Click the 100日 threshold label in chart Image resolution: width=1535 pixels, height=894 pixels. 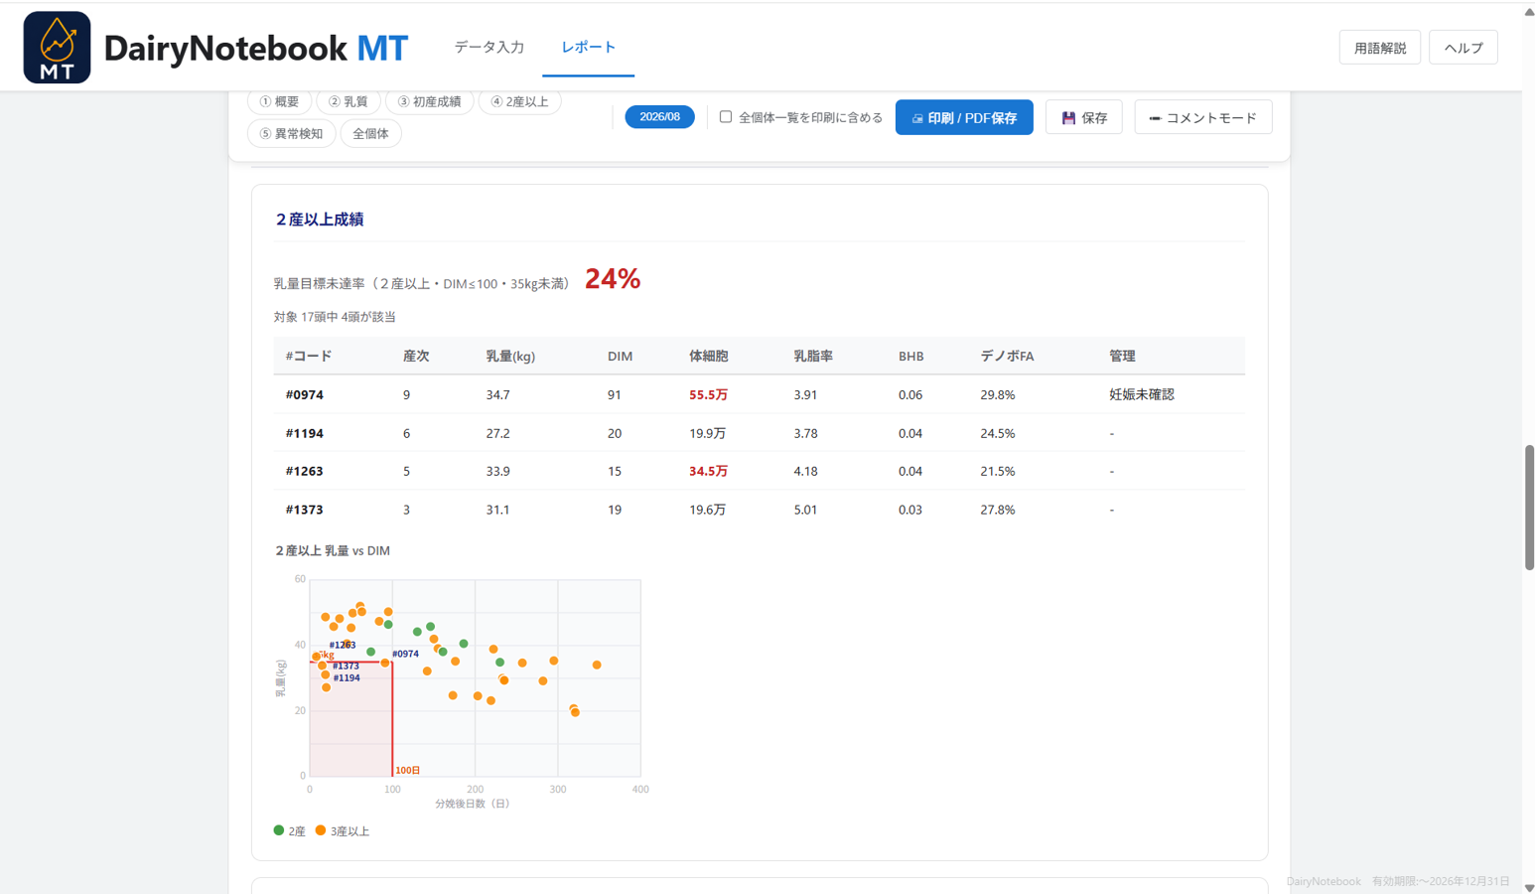tap(408, 770)
